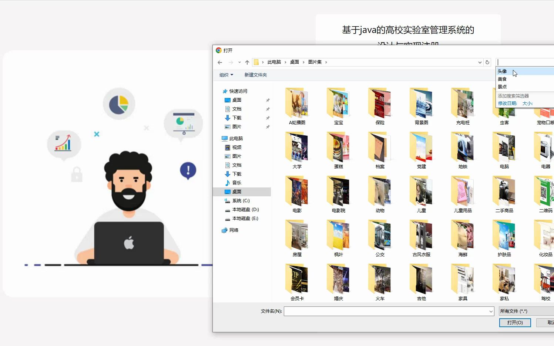Open the address bar dropdown chevron

480,62
